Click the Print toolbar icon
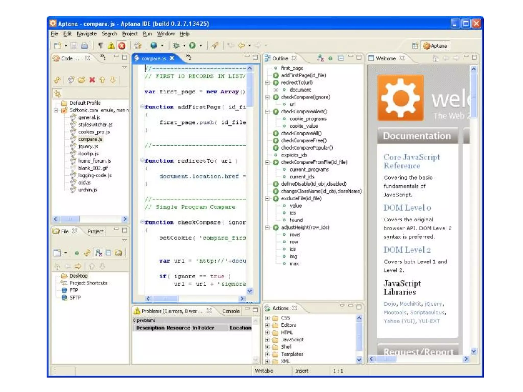Image resolution: width=523 pixels, height=392 pixels. [84, 46]
